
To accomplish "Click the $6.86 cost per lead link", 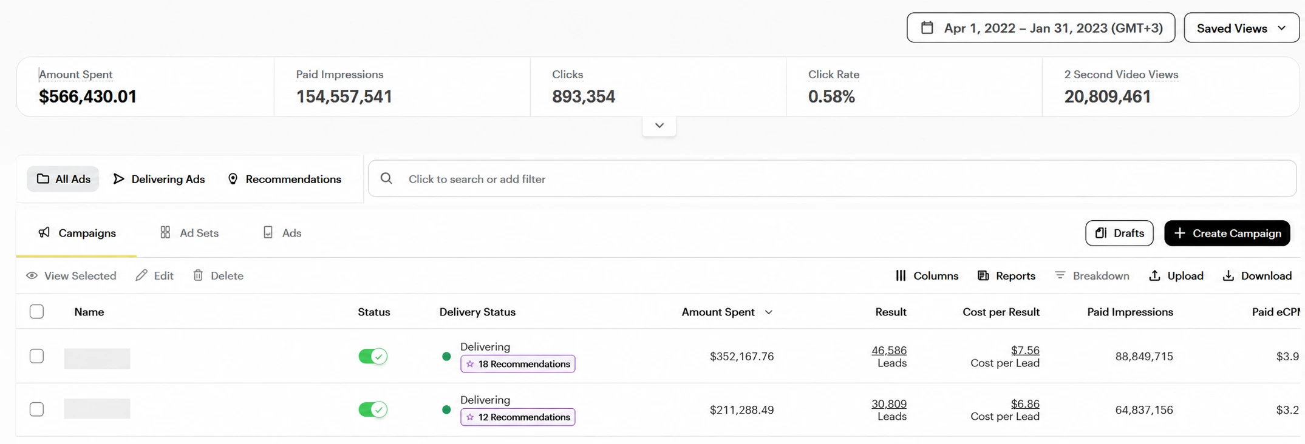I will (x=1025, y=403).
